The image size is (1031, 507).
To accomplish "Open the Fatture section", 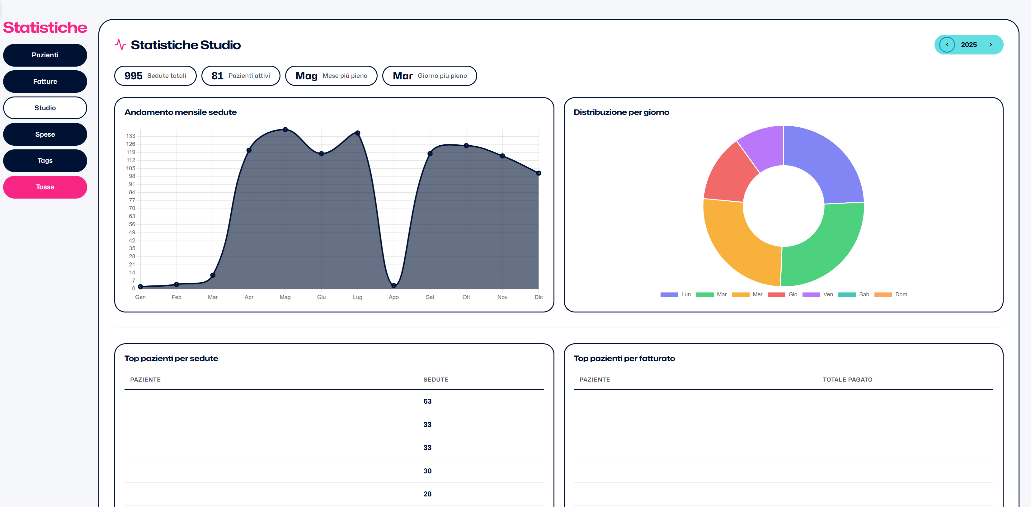I will [45, 81].
